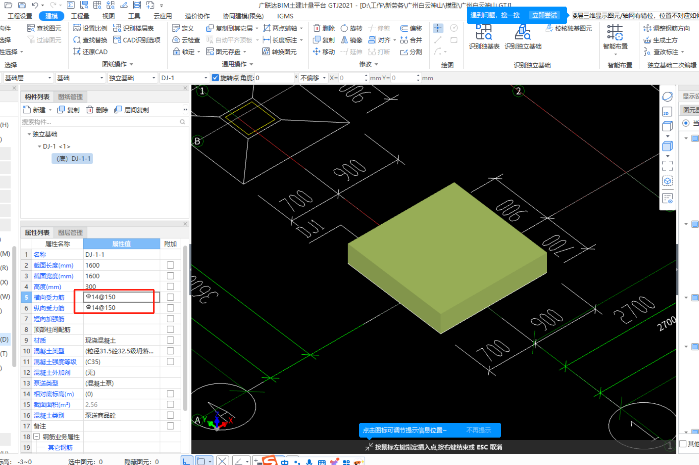The width and height of the screenshot is (699, 465).
Task: Click 其它钢筋 property link
Action: pos(60,447)
